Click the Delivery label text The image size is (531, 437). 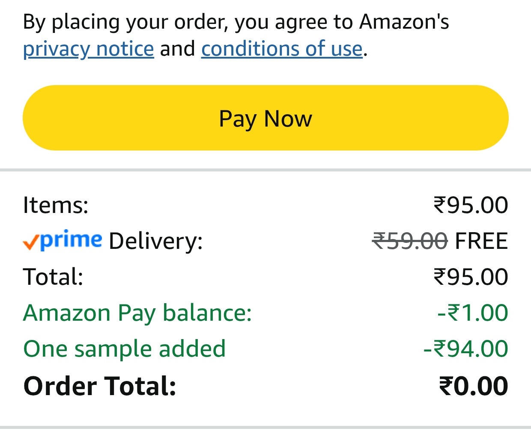[155, 241]
